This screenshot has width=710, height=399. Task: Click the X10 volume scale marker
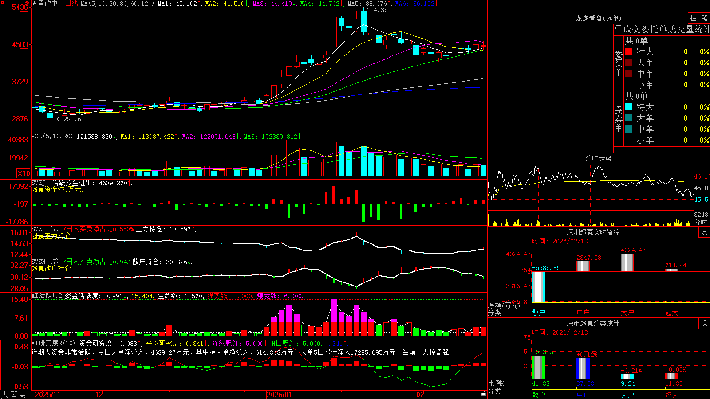click(24, 173)
